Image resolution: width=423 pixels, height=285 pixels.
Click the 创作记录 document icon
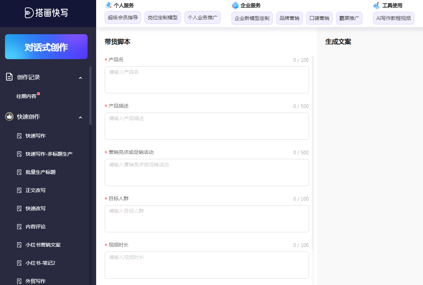click(9, 77)
